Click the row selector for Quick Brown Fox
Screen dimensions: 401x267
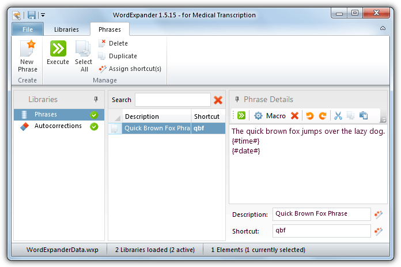[x=115, y=128]
